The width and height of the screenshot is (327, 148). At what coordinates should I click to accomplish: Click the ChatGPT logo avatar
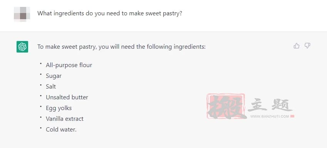coord(22,47)
